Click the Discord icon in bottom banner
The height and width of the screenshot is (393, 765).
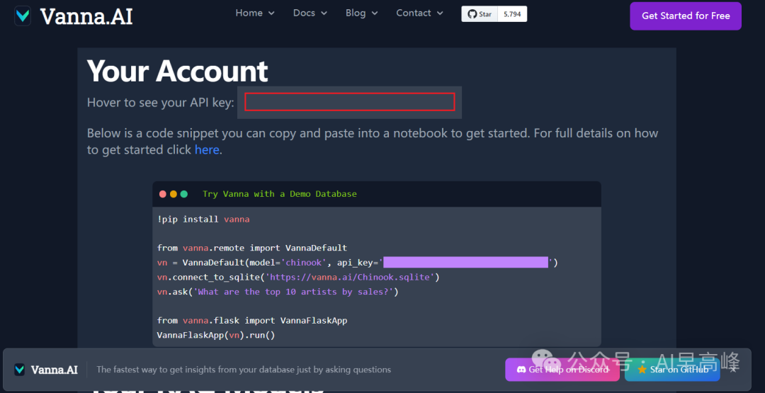521,370
